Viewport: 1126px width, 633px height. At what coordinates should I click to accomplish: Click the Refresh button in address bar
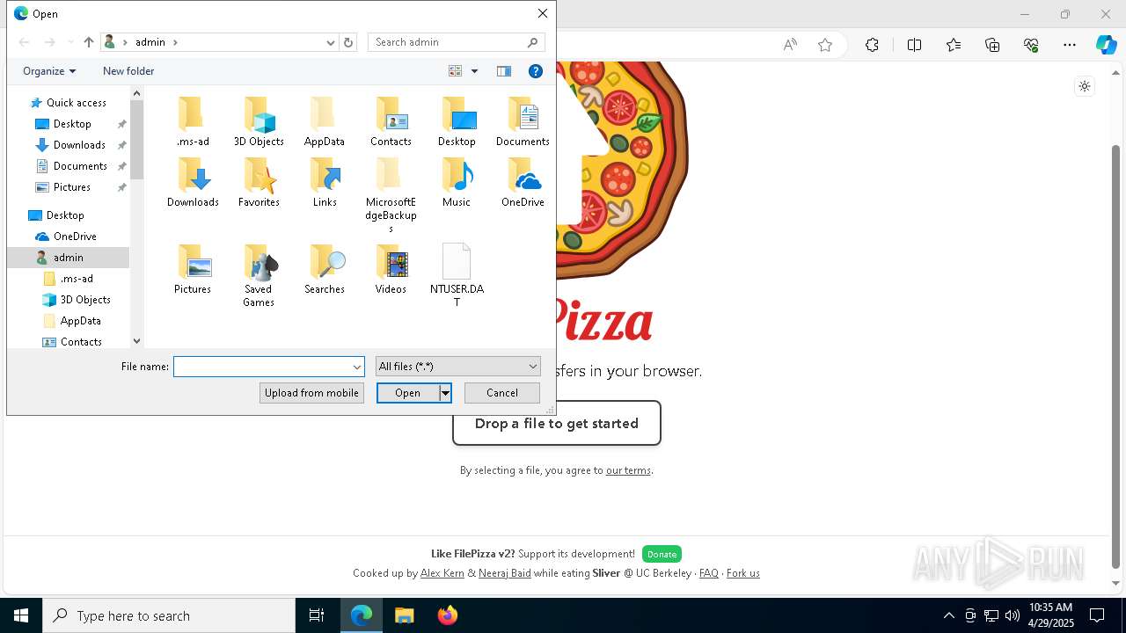pyautogui.click(x=348, y=42)
